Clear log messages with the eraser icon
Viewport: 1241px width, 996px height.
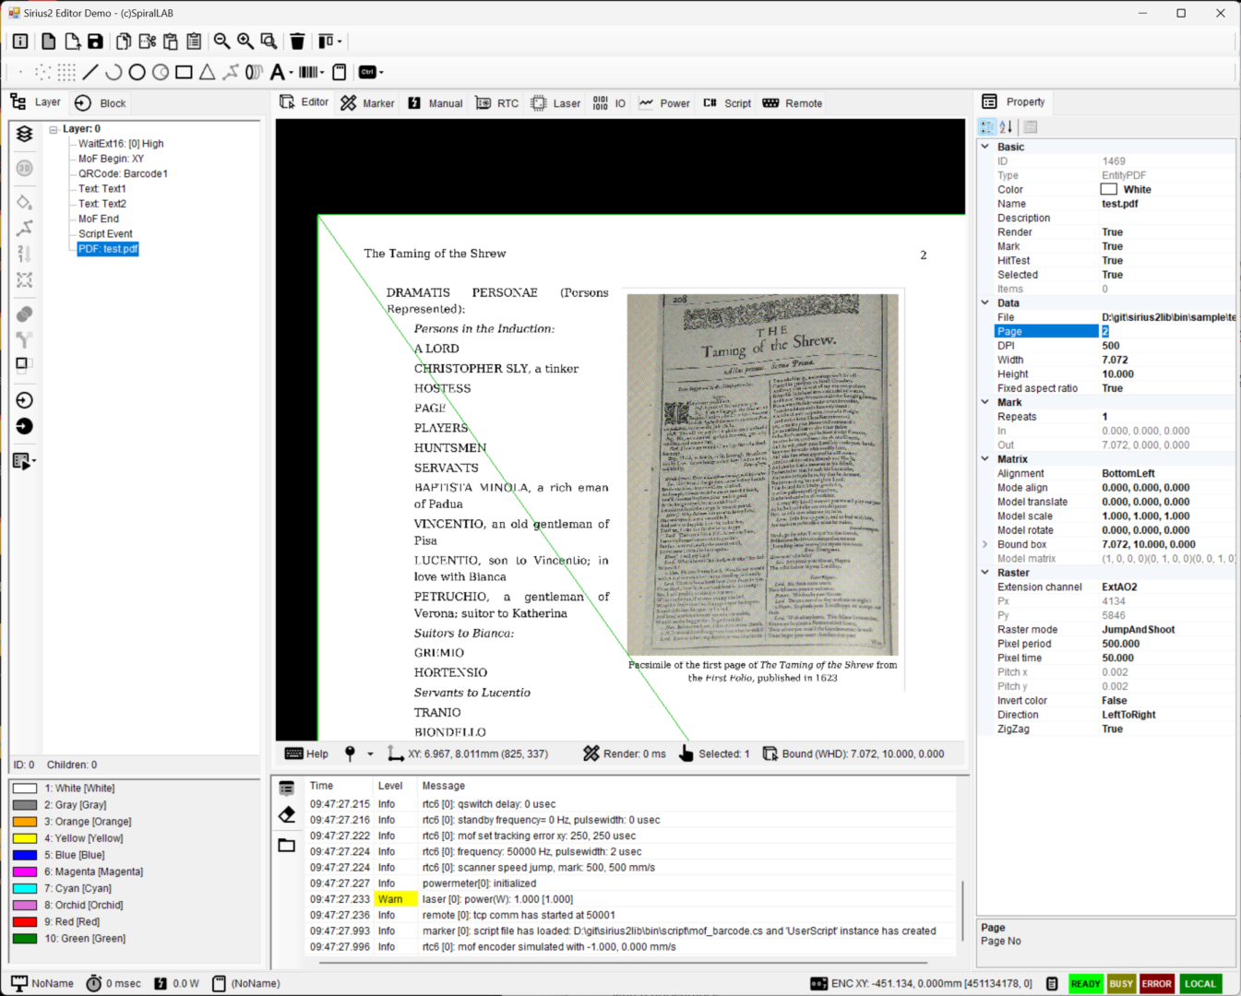coord(287,814)
